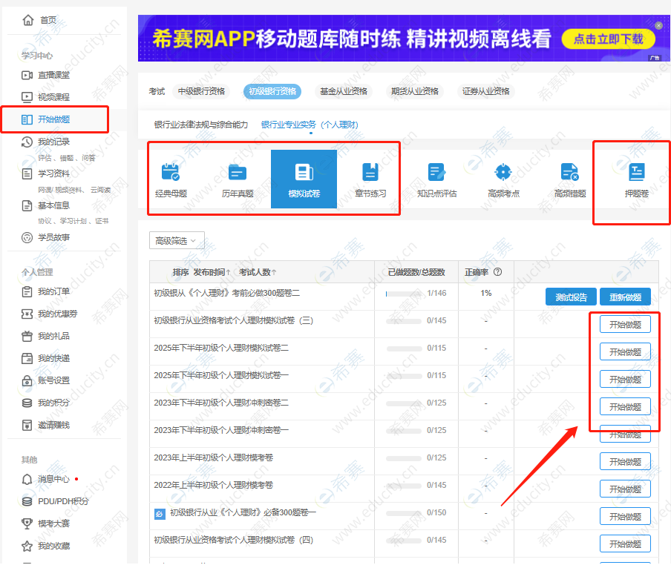Open 我的礼品 gift icon
This screenshot has height=565, width=671.
point(27,337)
